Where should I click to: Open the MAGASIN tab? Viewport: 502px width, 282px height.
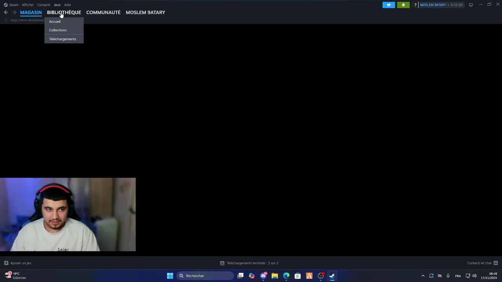[x=31, y=13]
